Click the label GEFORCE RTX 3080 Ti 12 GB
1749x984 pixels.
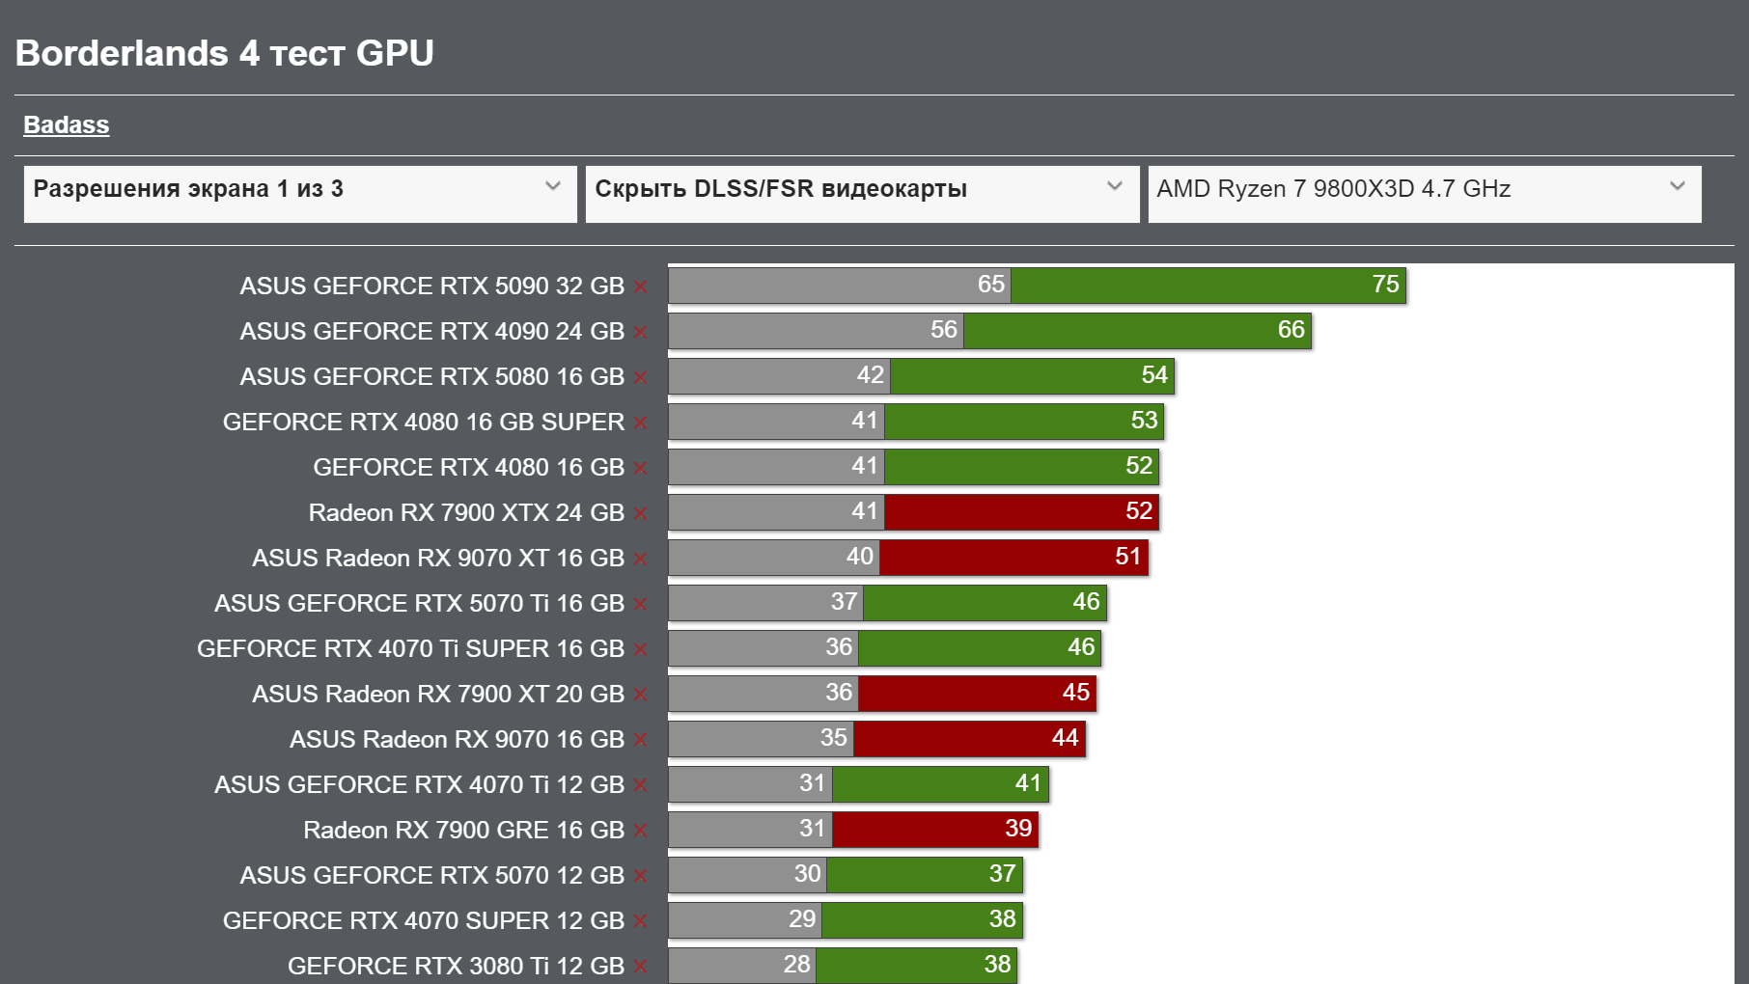click(x=456, y=967)
